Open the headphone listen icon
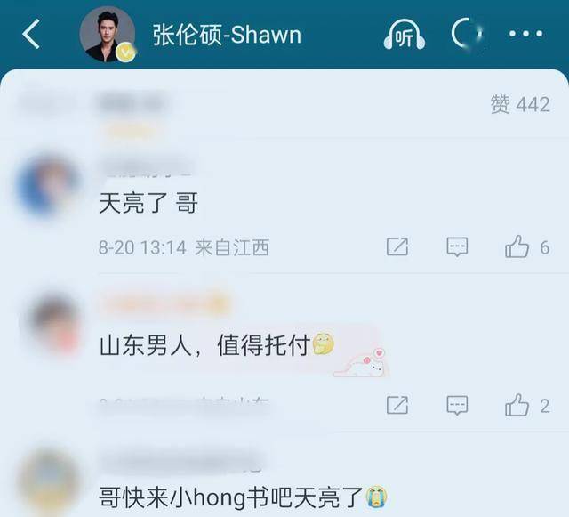 click(405, 35)
